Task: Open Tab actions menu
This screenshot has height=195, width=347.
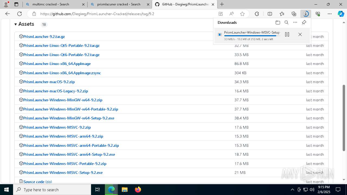Action: coord(16,4)
